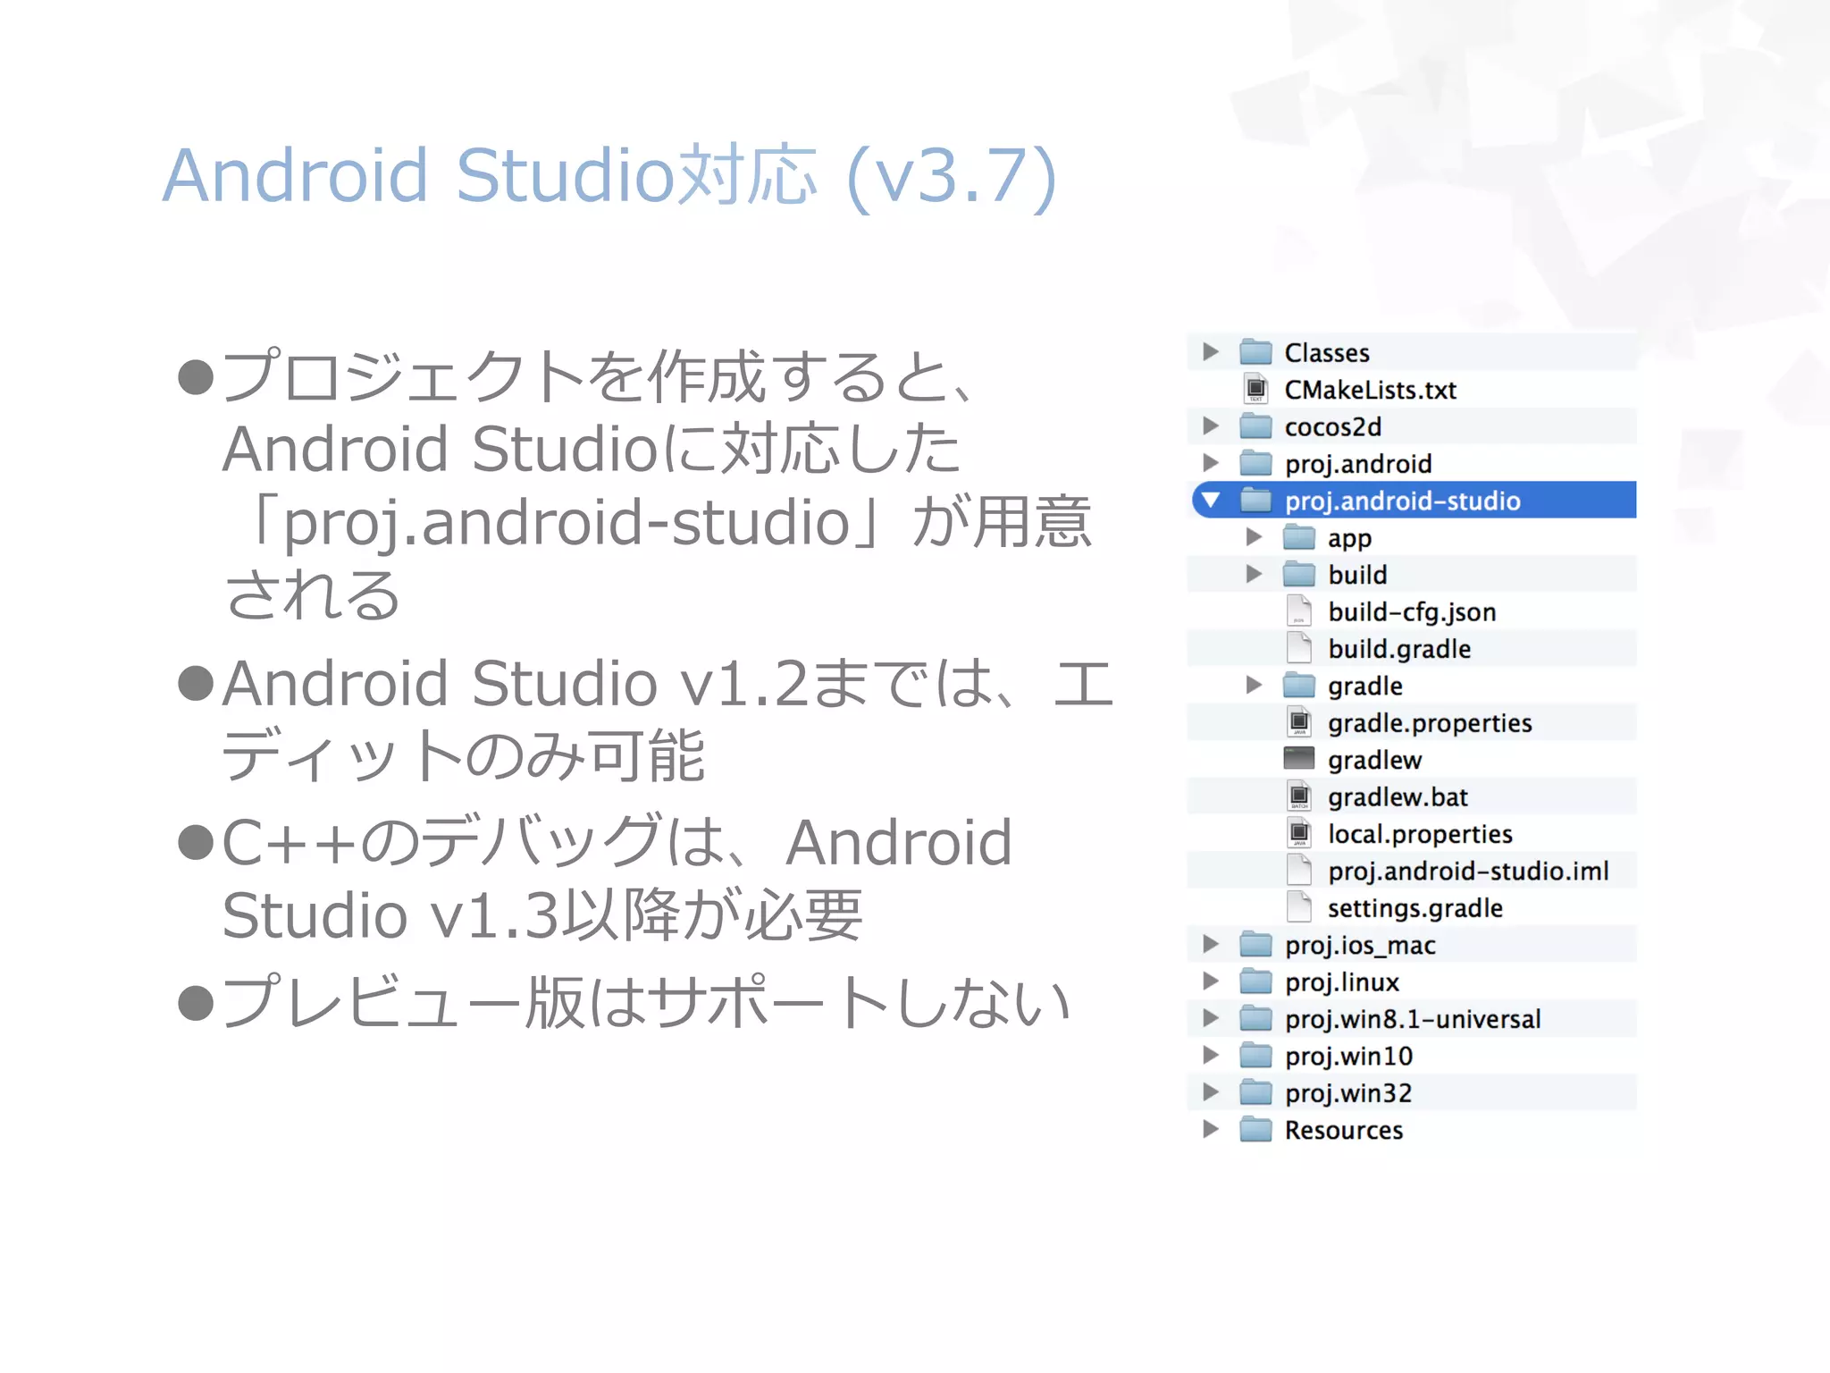Image resolution: width=1830 pixels, height=1373 pixels.
Task: Expand the proj.linux folder triangle
Action: coord(1211,981)
